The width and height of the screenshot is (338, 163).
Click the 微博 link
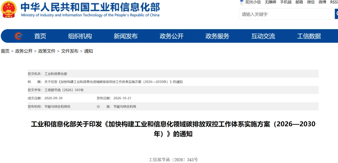click(x=322, y=2)
